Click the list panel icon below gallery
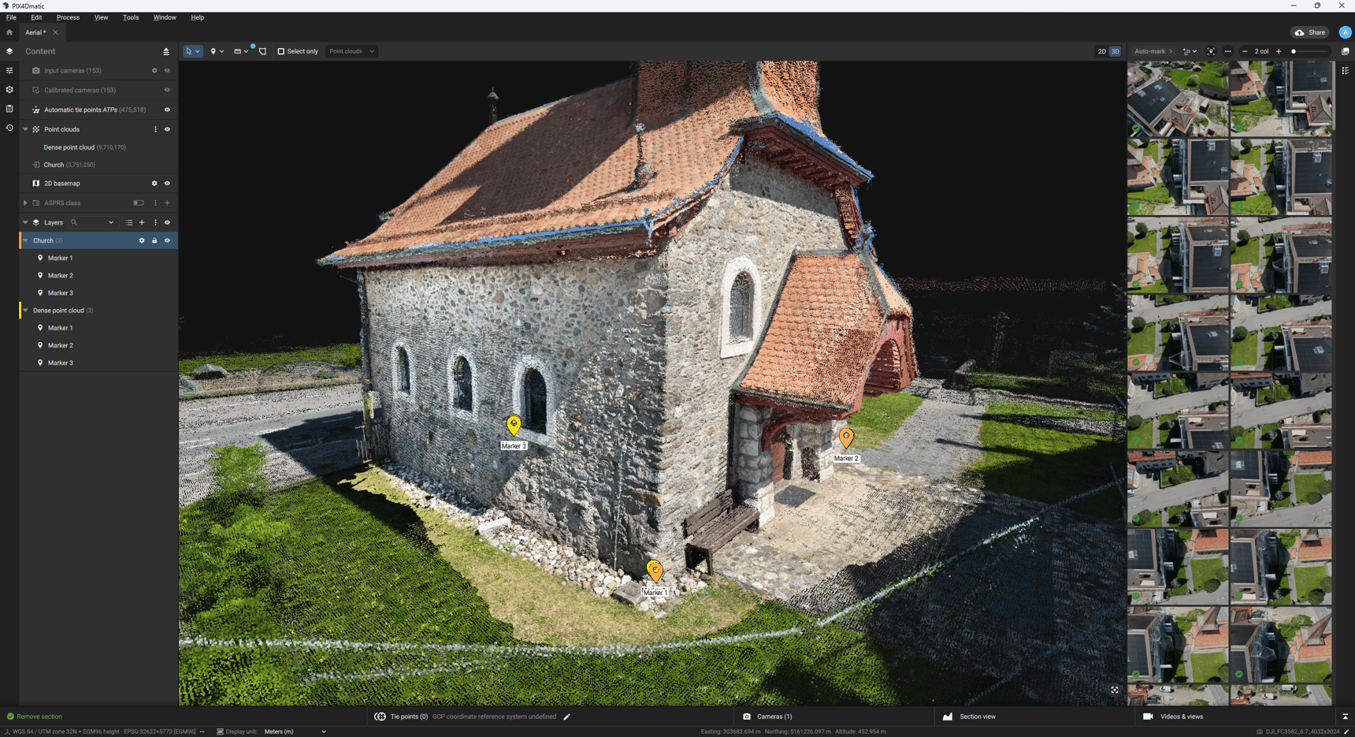The height and width of the screenshot is (737, 1355). tap(1346, 70)
